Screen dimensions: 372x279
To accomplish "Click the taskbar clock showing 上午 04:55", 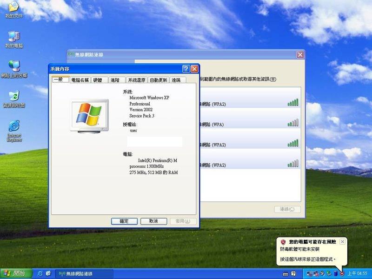I will click(357, 274).
